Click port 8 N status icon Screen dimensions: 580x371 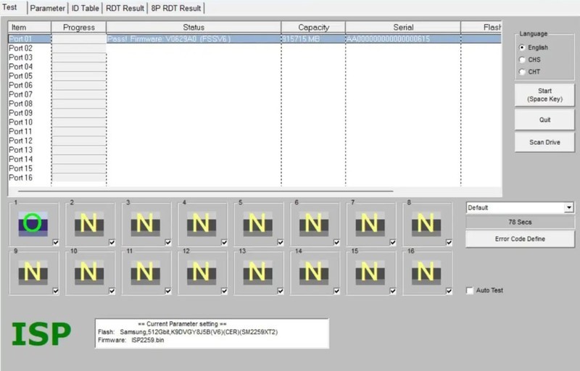pos(426,224)
